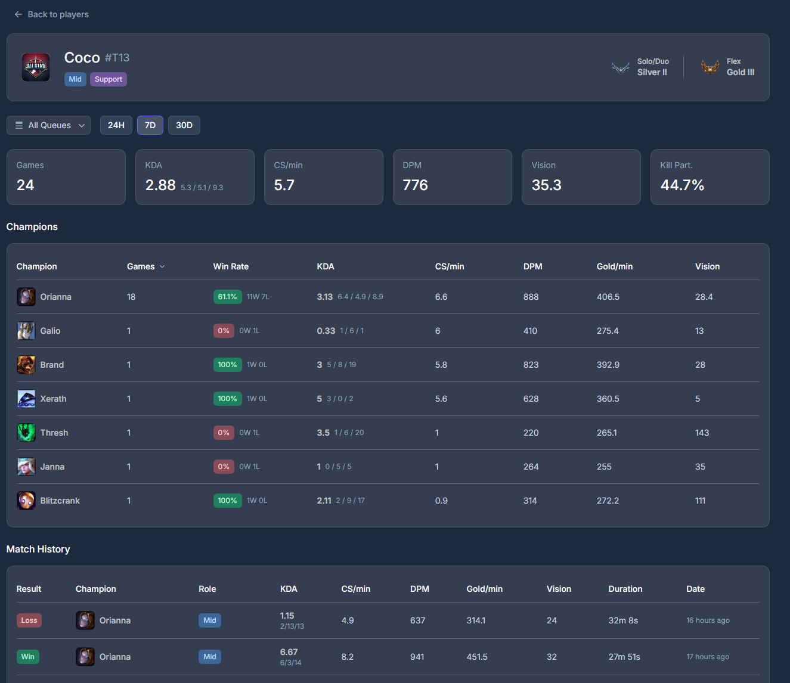Click Orianna icon in the Win match row
790x683 pixels.
[x=85, y=657]
